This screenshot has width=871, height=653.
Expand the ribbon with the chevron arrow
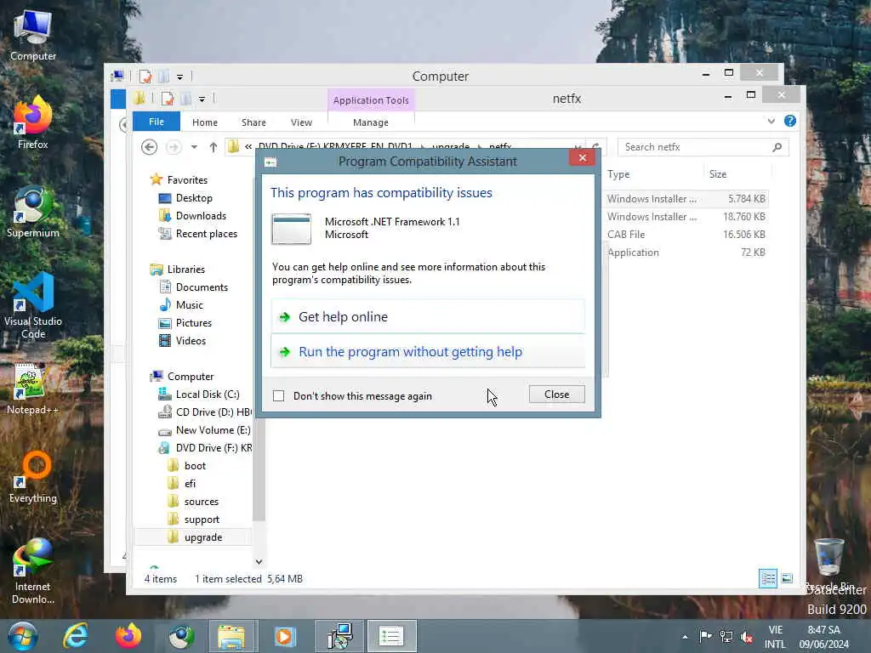[x=771, y=121]
